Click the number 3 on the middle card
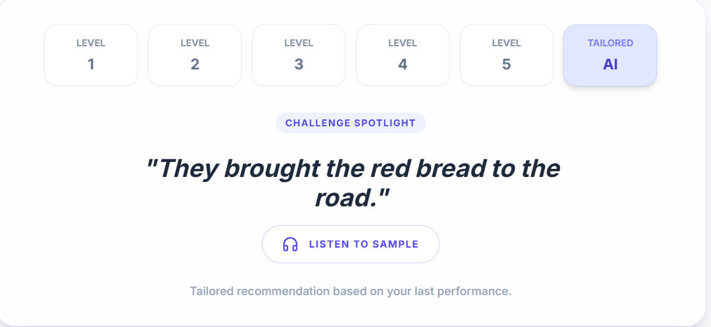The width and height of the screenshot is (711, 327). pos(299,64)
